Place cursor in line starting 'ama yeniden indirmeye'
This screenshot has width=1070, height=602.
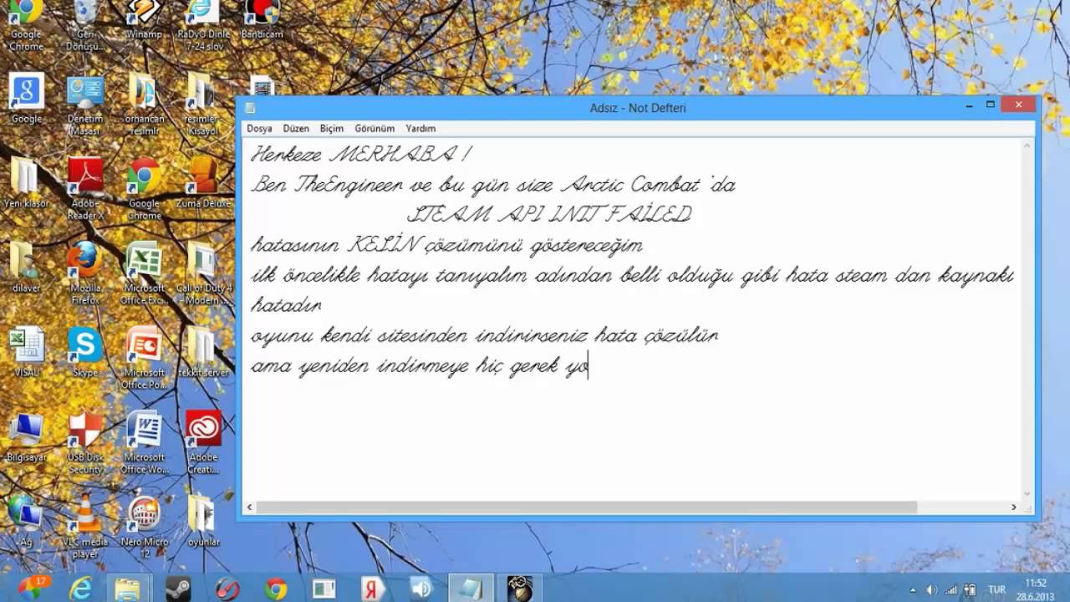click(x=420, y=366)
